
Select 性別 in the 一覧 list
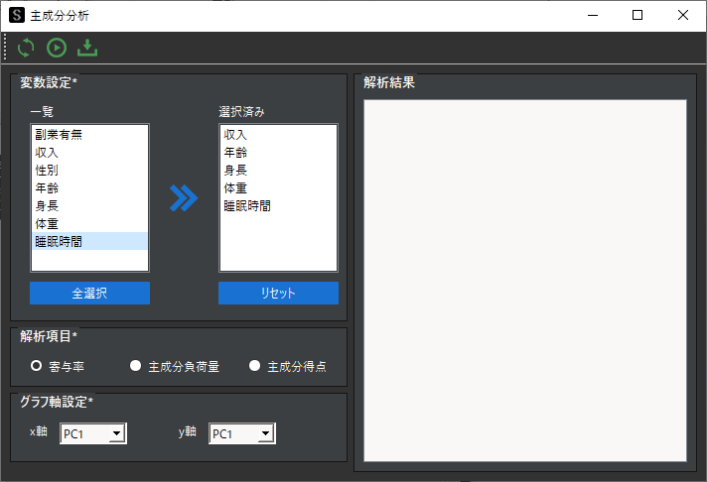(89, 171)
